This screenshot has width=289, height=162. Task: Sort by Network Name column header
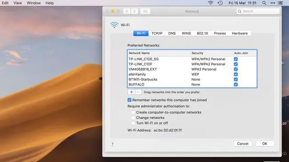pos(159,53)
